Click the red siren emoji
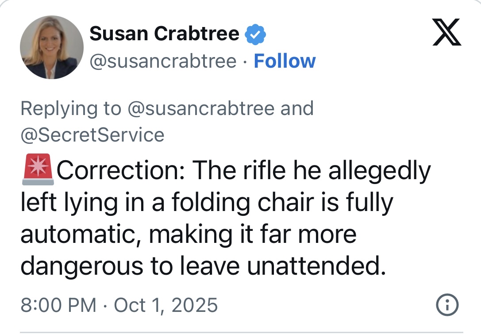Viewport: 481px width, 334px height. (x=37, y=170)
